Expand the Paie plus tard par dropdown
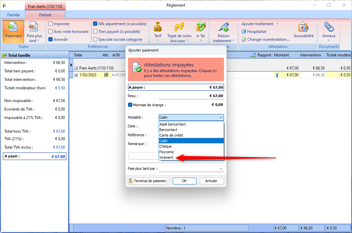The width and height of the screenshot is (352, 233). (x=221, y=169)
